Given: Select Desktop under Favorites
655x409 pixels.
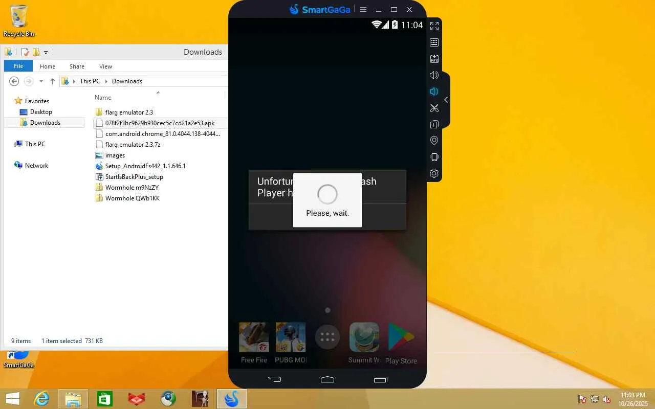Looking at the screenshot, I should (x=41, y=112).
